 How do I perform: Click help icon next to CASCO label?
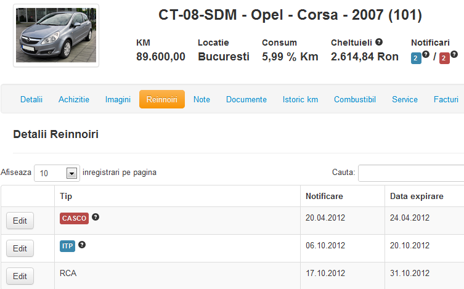tap(96, 217)
